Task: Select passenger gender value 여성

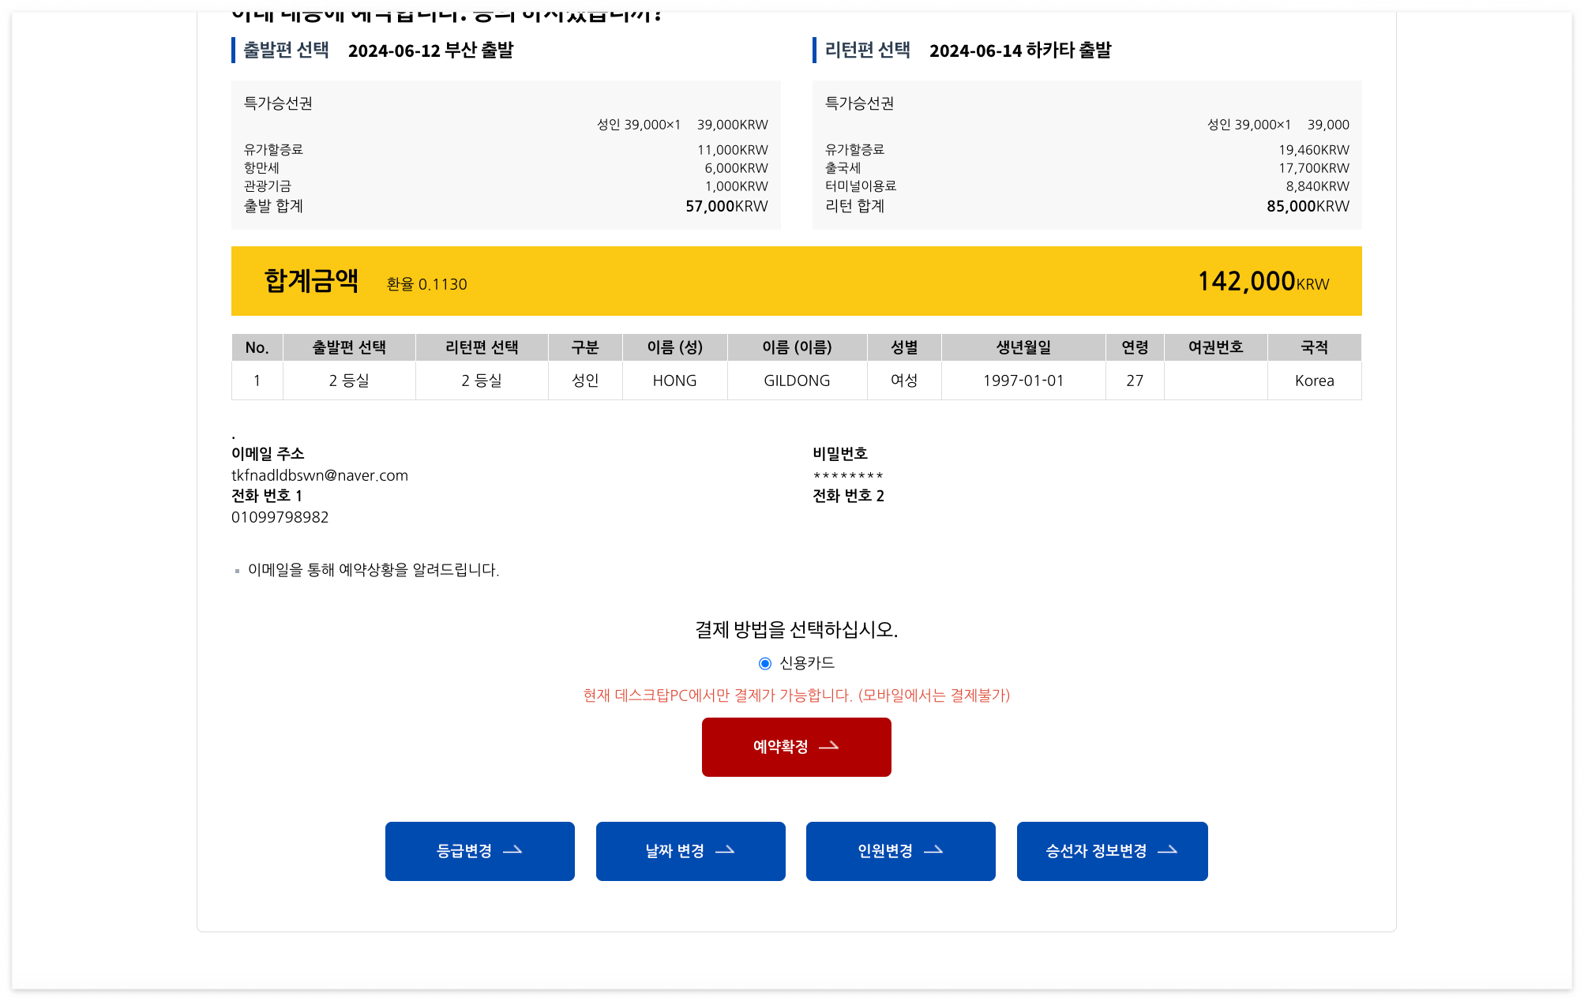Action: [x=903, y=381]
